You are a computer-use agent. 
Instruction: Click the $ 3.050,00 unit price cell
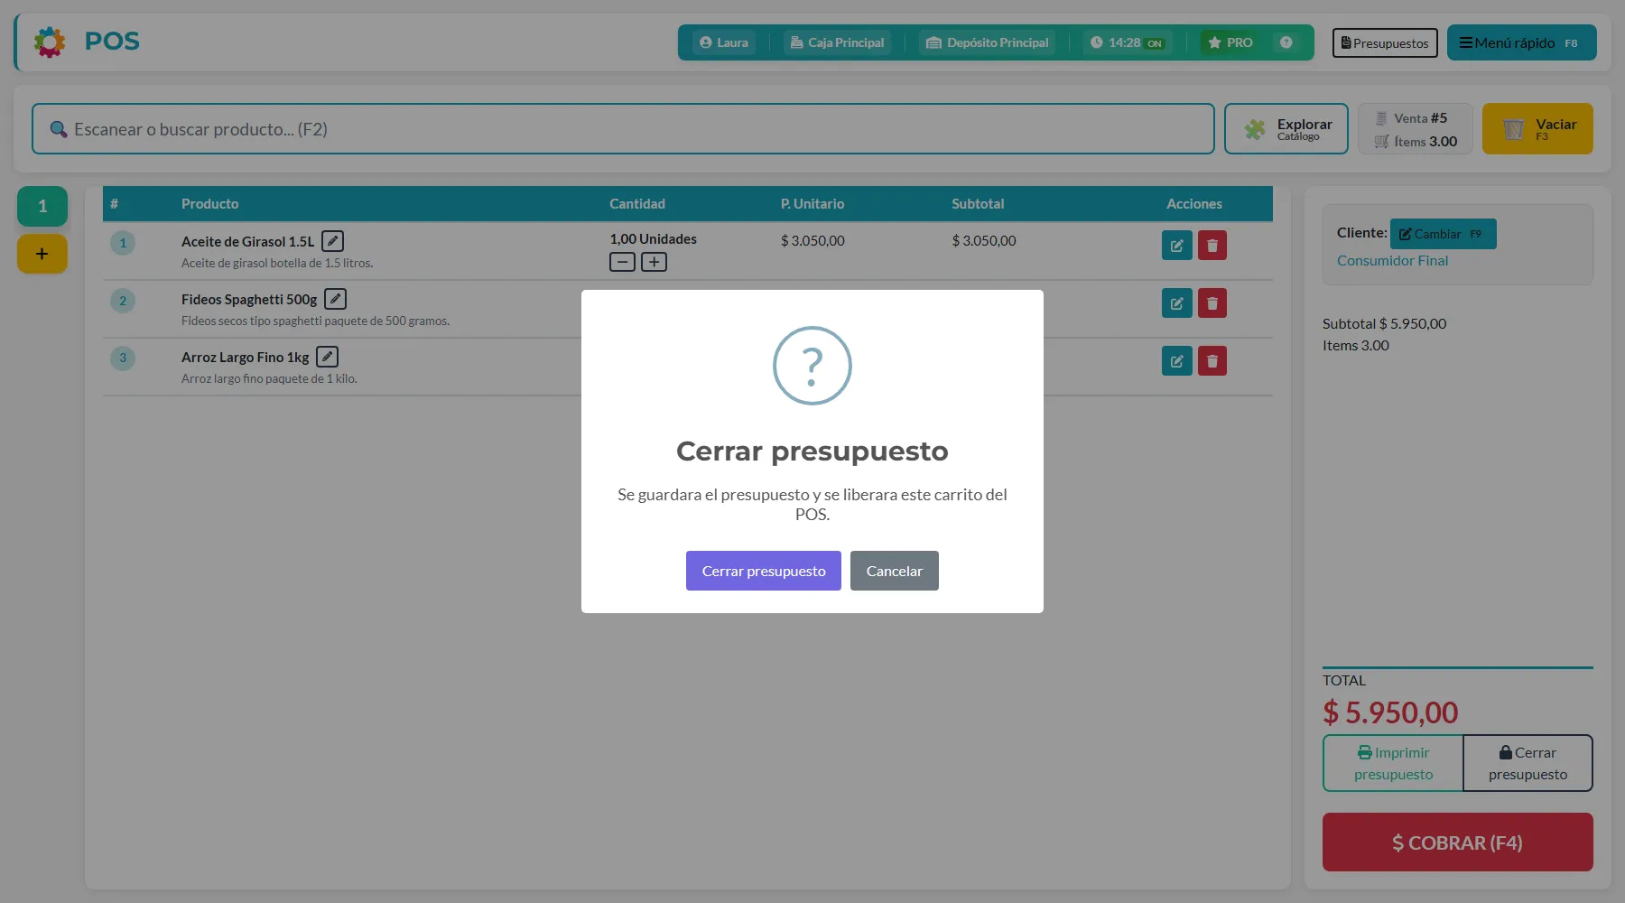point(812,241)
